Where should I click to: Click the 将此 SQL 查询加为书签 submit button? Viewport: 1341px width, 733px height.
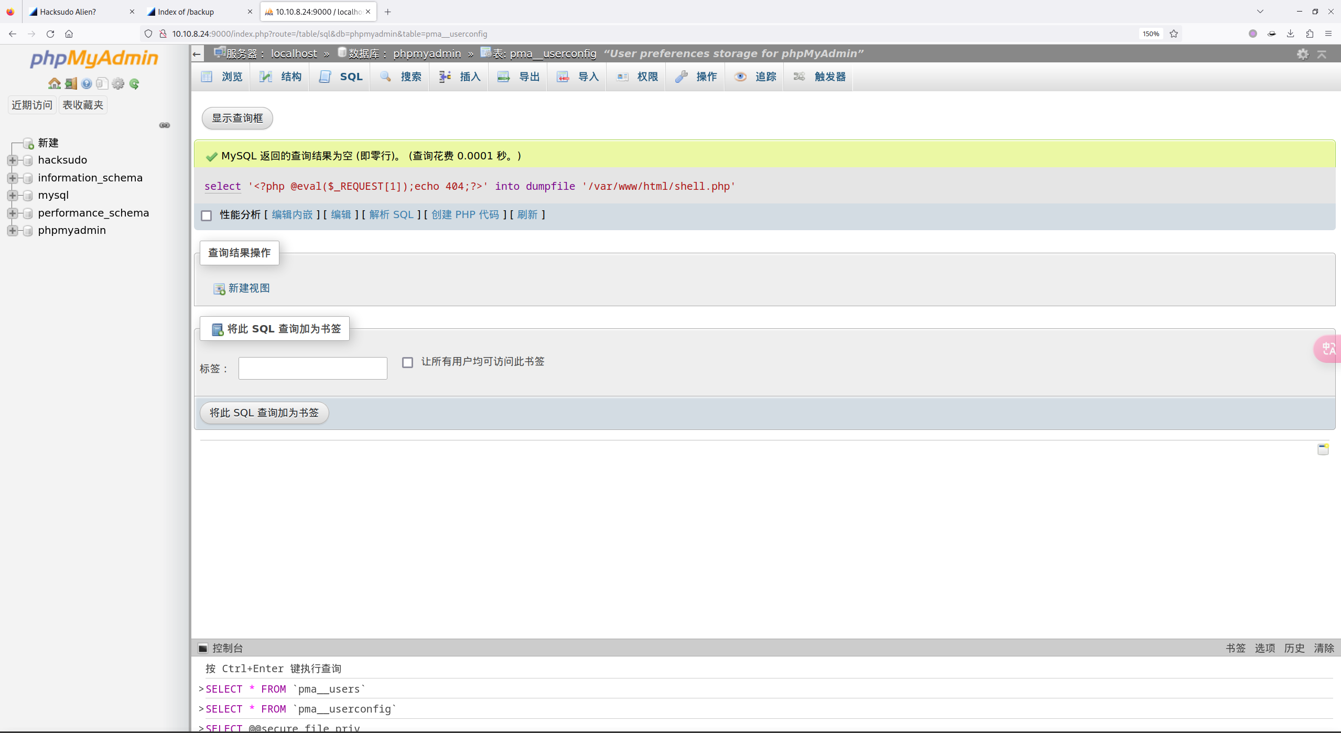[x=264, y=413]
